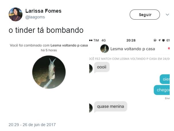This screenshot has width=174, height=131.
Task: Open the @laagoms handle link
Action: [35, 17]
